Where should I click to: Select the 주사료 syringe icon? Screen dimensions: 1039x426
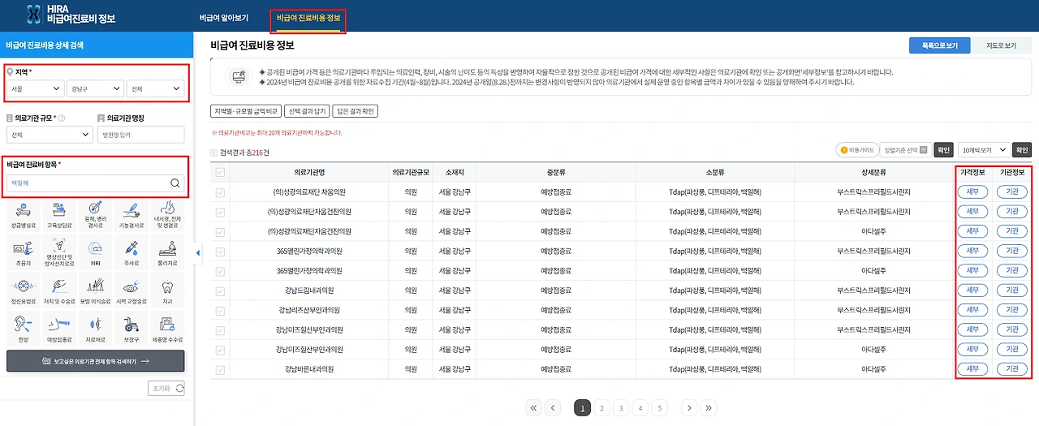tap(132, 251)
